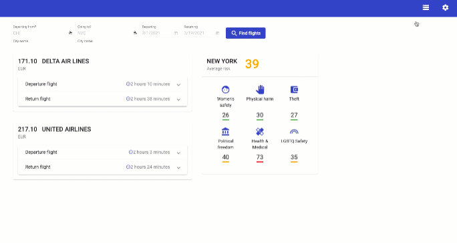Click the Health & Medical bandage icon
The height and width of the screenshot is (243, 457).
tap(260, 131)
